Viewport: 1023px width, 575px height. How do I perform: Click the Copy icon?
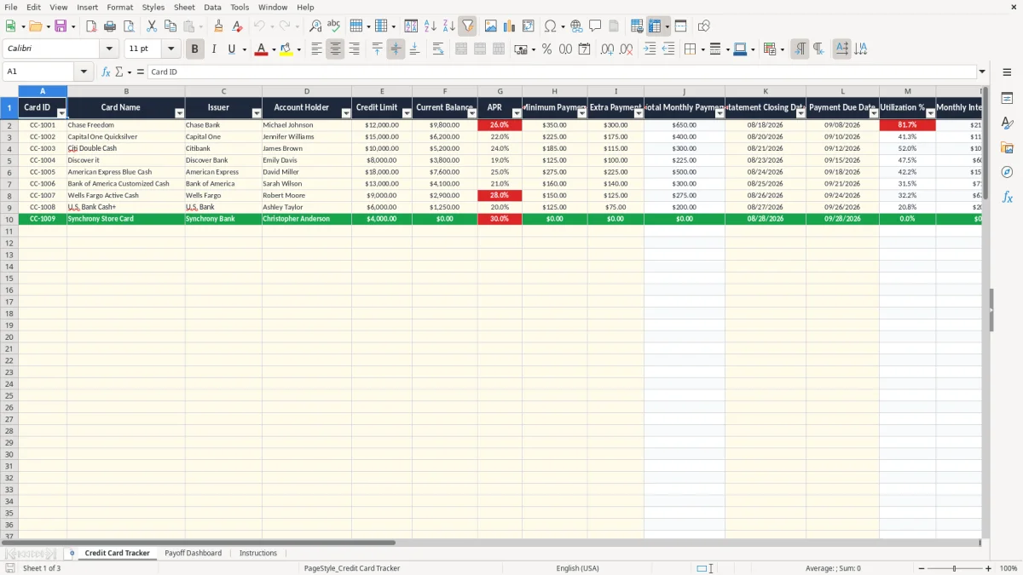point(170,26)
